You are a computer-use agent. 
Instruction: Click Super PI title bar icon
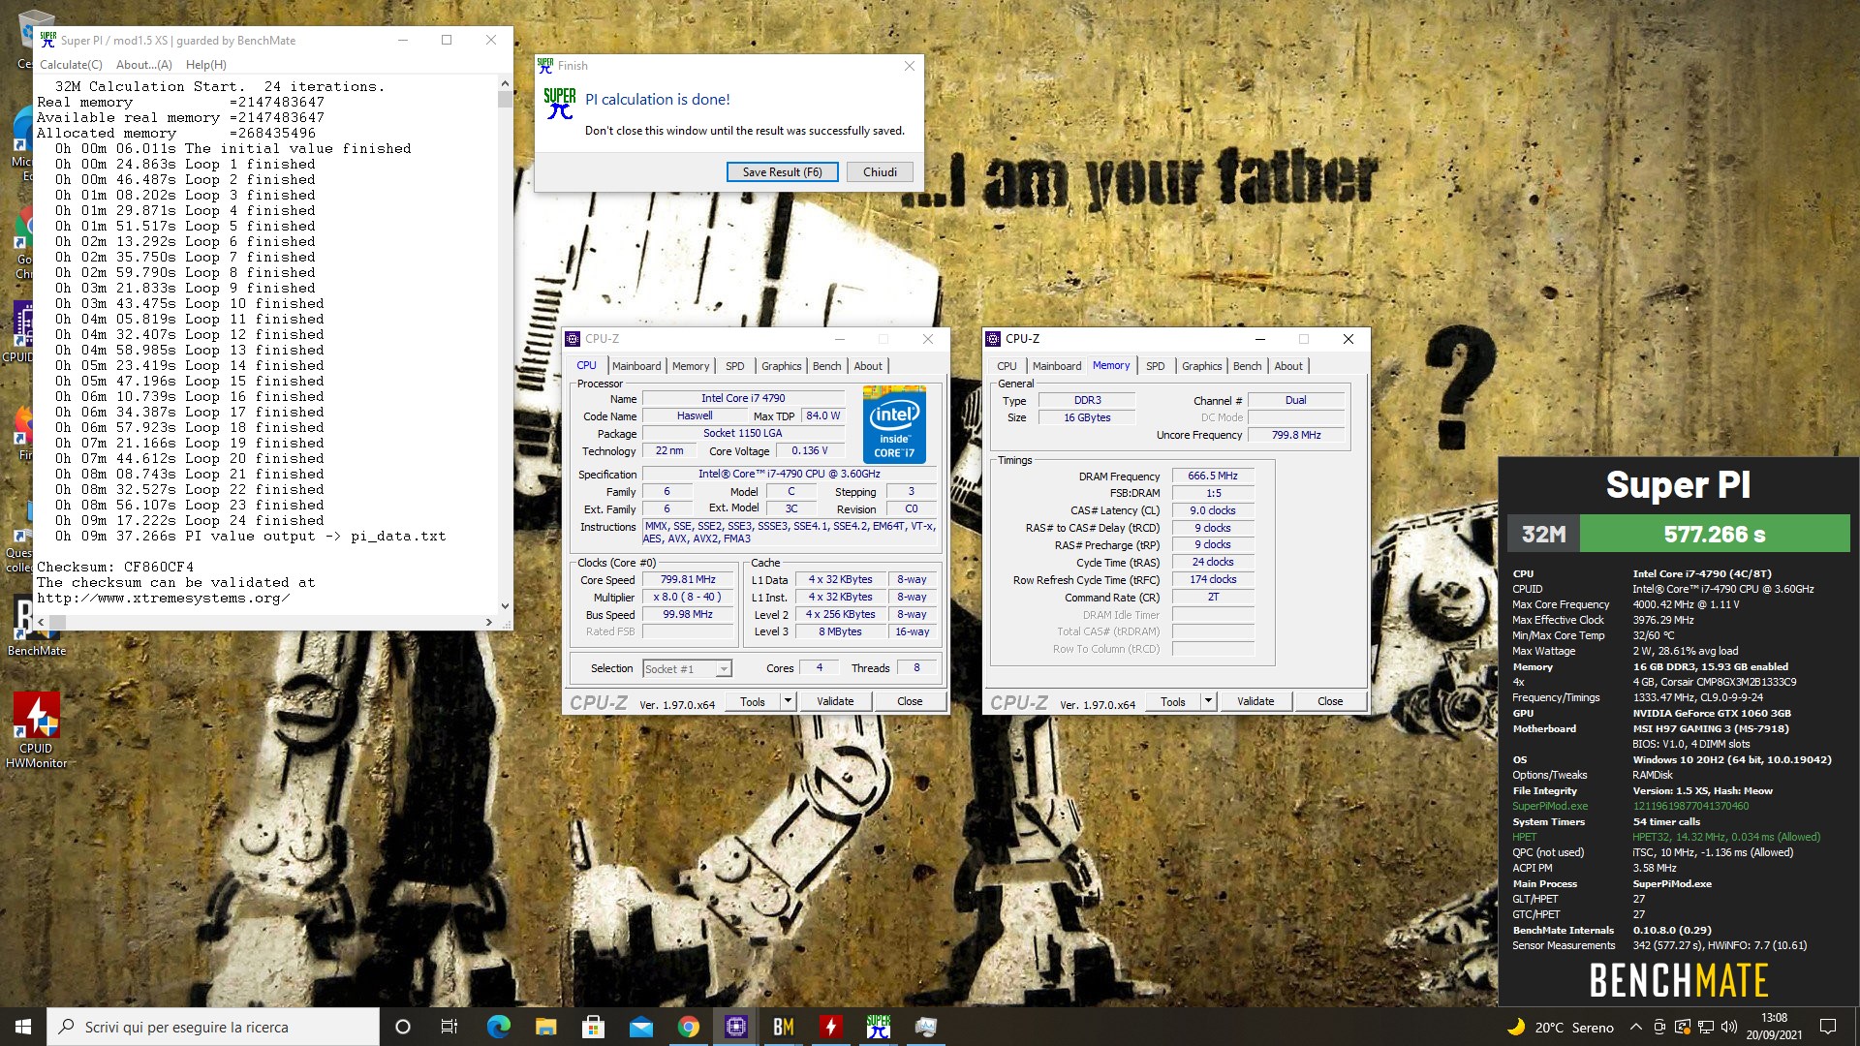48,40
